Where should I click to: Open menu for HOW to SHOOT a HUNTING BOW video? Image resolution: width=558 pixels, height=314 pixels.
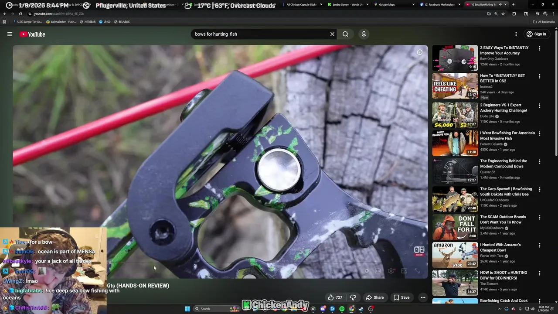click(x=539, y=273)
